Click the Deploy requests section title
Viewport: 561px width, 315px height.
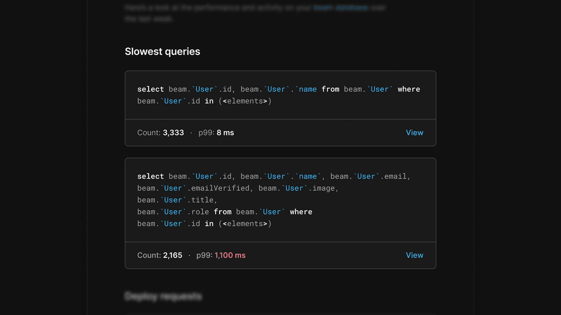tap(164, 296)
